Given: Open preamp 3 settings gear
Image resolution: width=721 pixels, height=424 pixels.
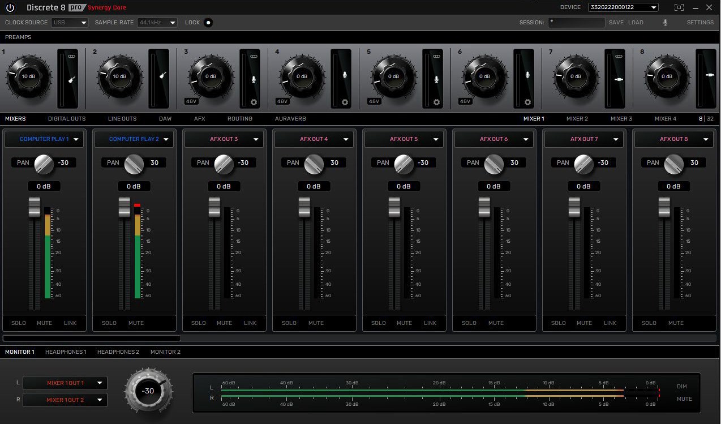Looking at the screenshot, I should (254, 102).
